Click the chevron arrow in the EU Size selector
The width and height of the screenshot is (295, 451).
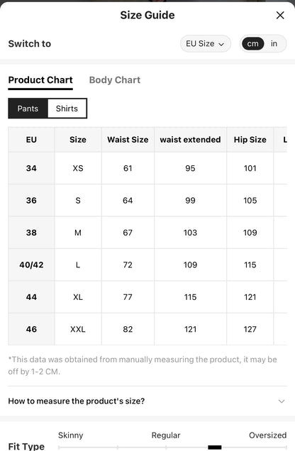point(221,44)
